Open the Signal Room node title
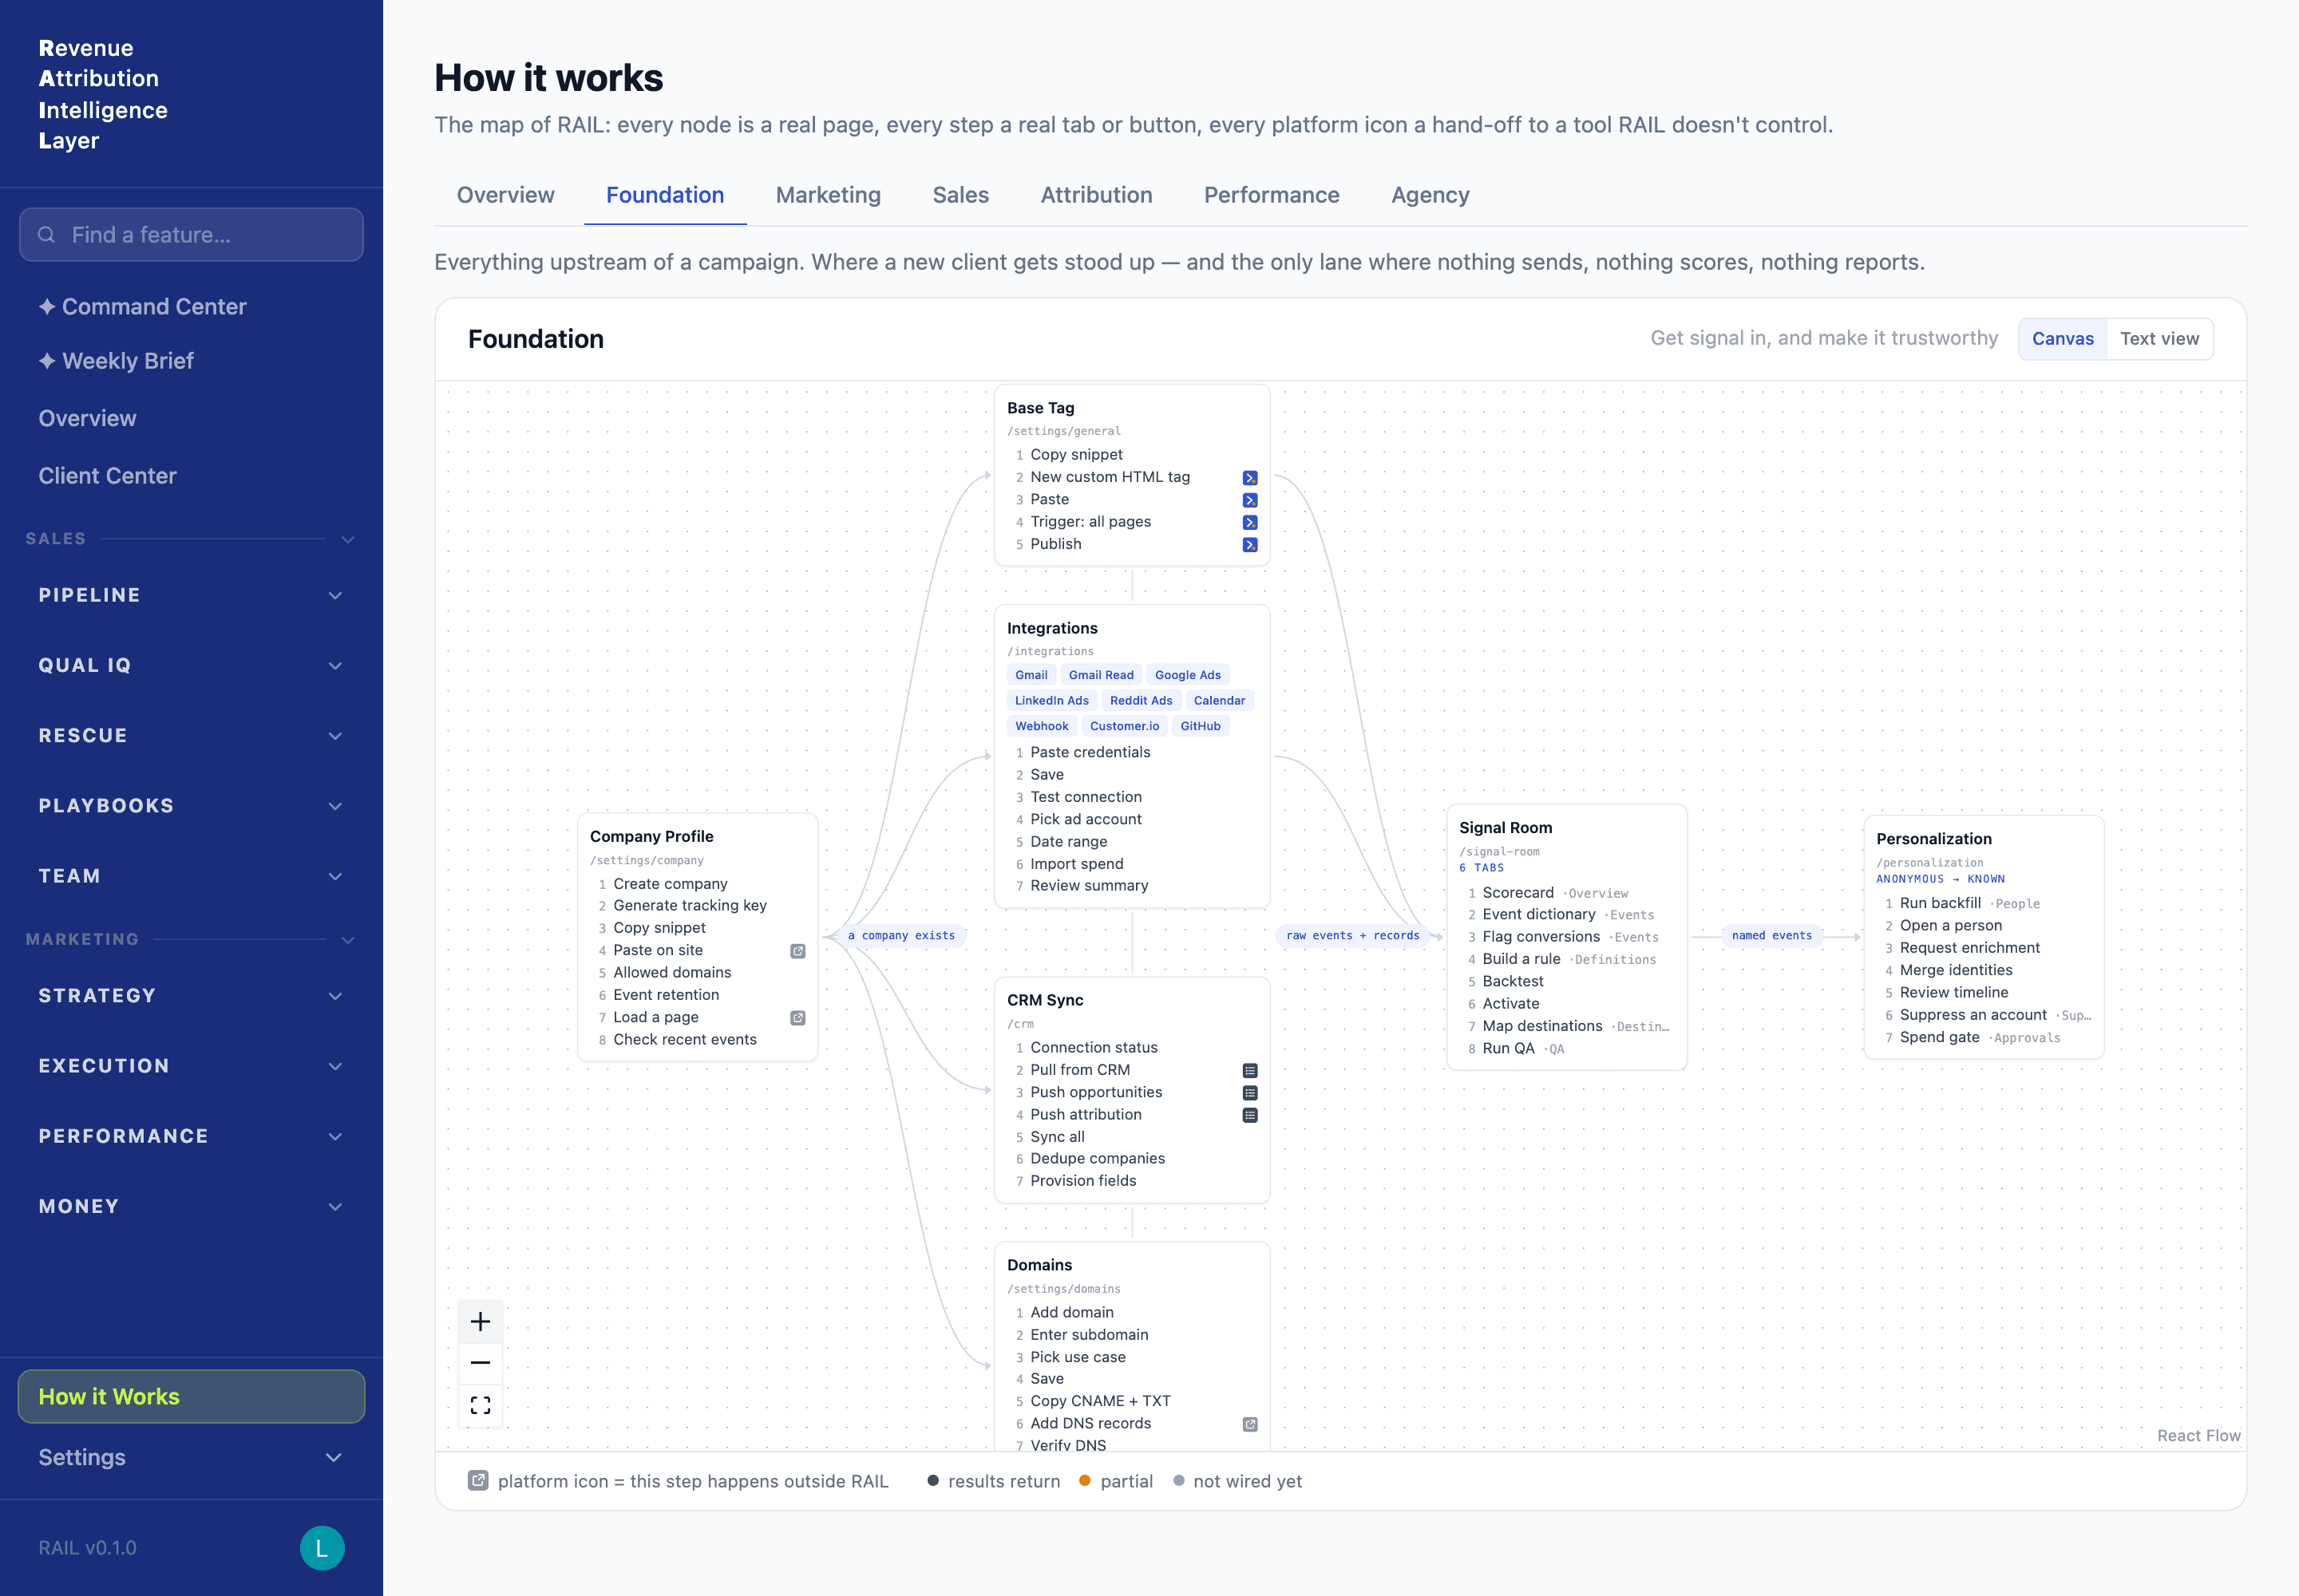 [x=1505, y=828]
